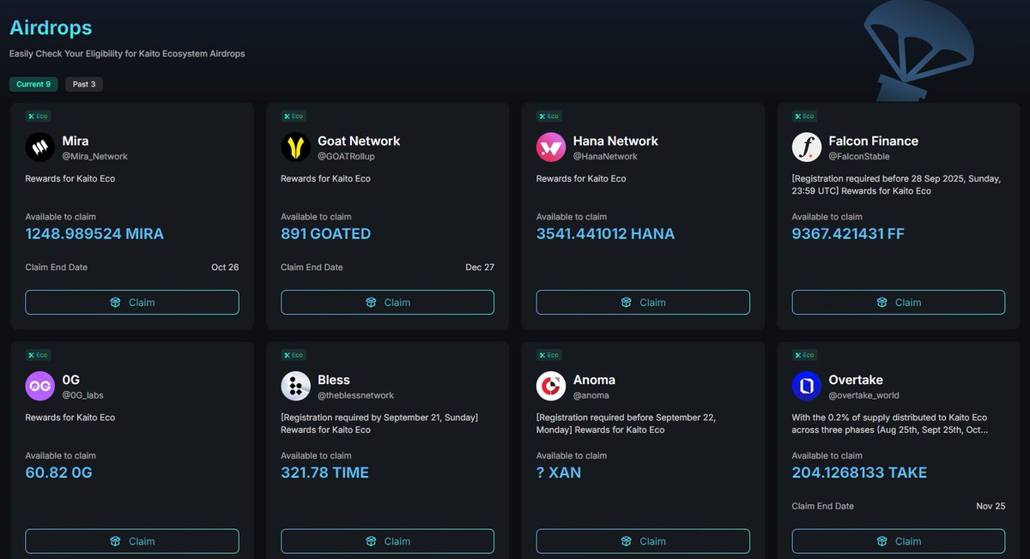Select the amount 1248.989524 MIRA

94,234
